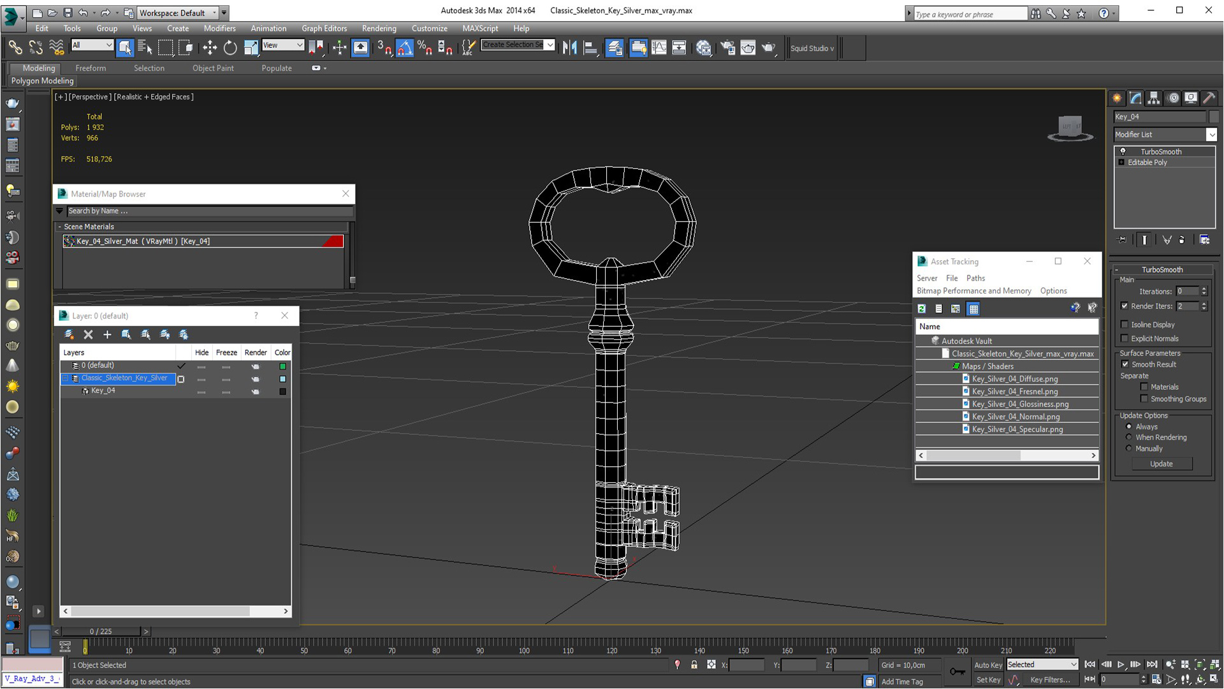Viewport: 1224px width, 689px height.
Task: Click the Play Animation button
Action: click(x=1121, y=665)
